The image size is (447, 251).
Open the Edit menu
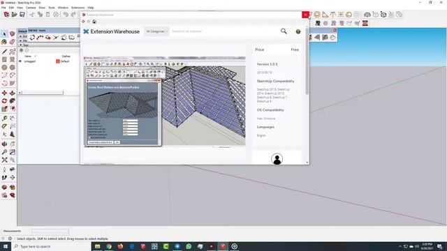point(12,8)
